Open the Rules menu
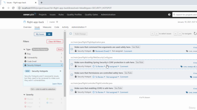 coord(61,15)
